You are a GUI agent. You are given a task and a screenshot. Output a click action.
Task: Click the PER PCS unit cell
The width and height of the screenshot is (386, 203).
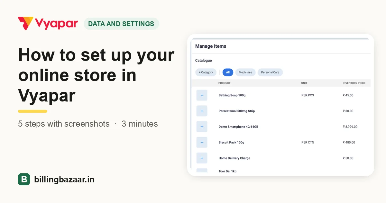tap(308, 95)
